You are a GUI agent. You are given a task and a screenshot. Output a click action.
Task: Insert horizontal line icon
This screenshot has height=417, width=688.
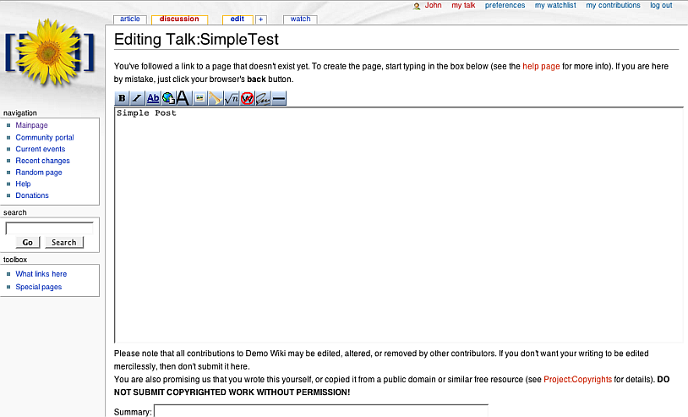click(279, 98)
